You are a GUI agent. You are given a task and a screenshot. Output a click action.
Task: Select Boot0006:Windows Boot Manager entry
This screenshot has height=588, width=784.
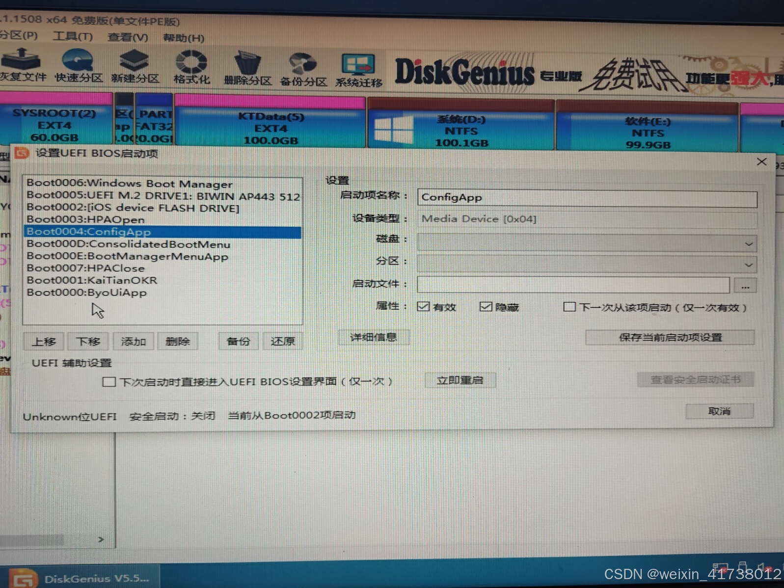pyautogui.click(x=162, y=184)
